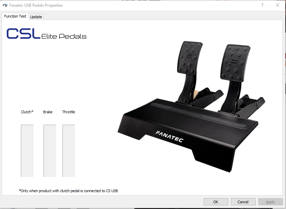Close the Fanatec USB Pedals Properties window
286x209 pixels.
click(278, 5)
